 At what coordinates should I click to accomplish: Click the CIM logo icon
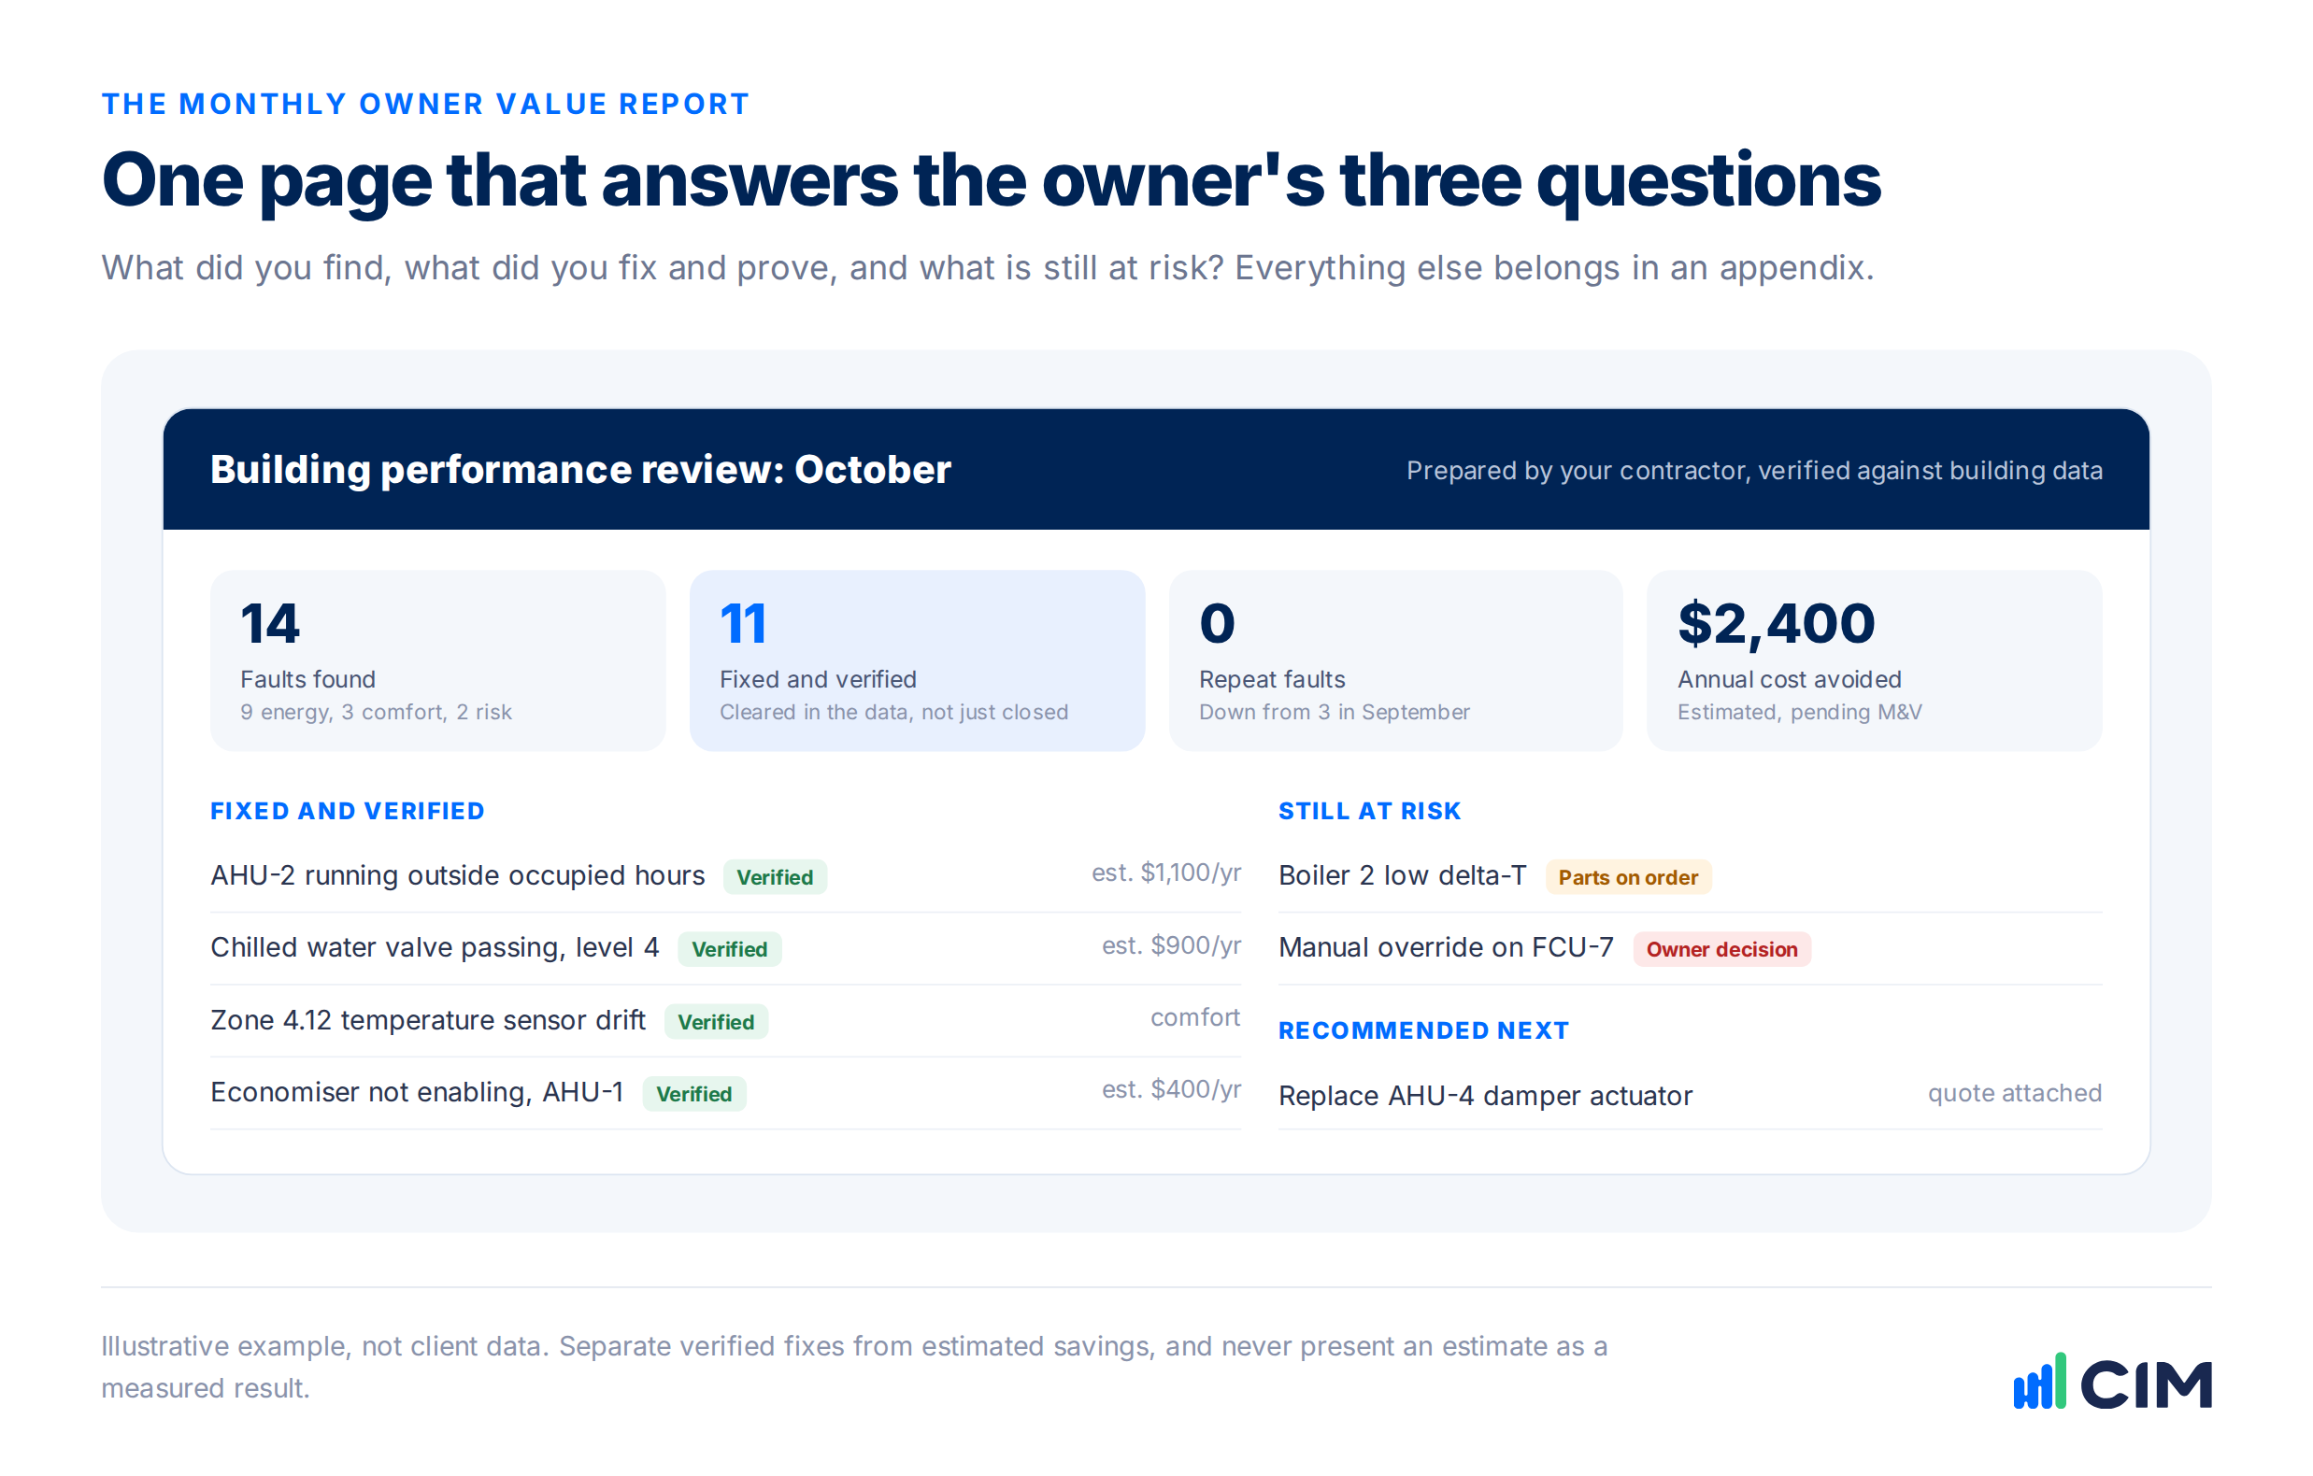tap(2112, 1382)
